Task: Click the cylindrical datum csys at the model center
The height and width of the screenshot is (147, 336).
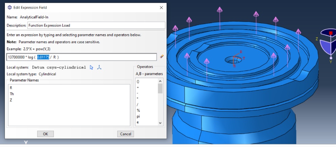Action: [237, 59]
